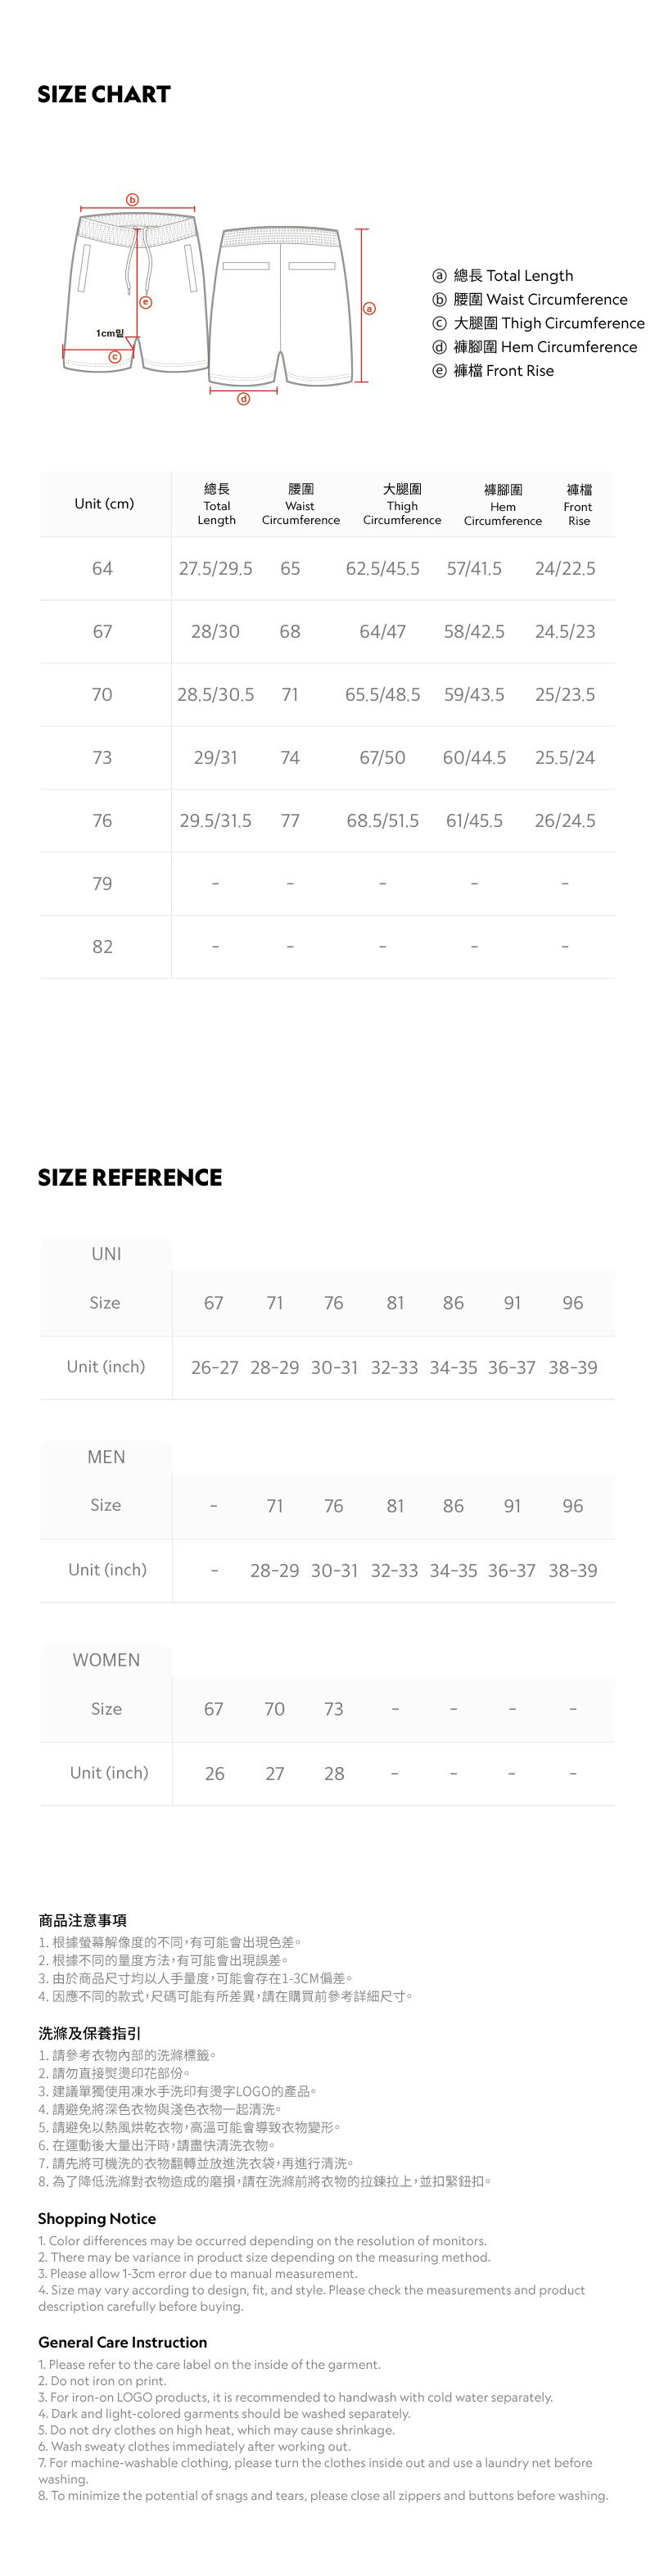Screen dimensions: 655x2576
Task: Click the Front Rise legend entry
Action: click(493, 371)
